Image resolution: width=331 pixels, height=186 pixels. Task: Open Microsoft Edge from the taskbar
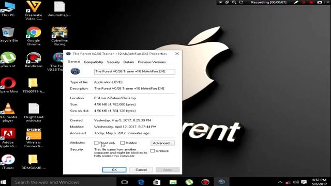click(x=141, y=182)
